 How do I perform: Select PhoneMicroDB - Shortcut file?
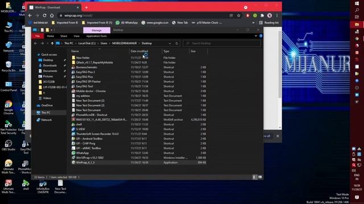pos(139,114)
